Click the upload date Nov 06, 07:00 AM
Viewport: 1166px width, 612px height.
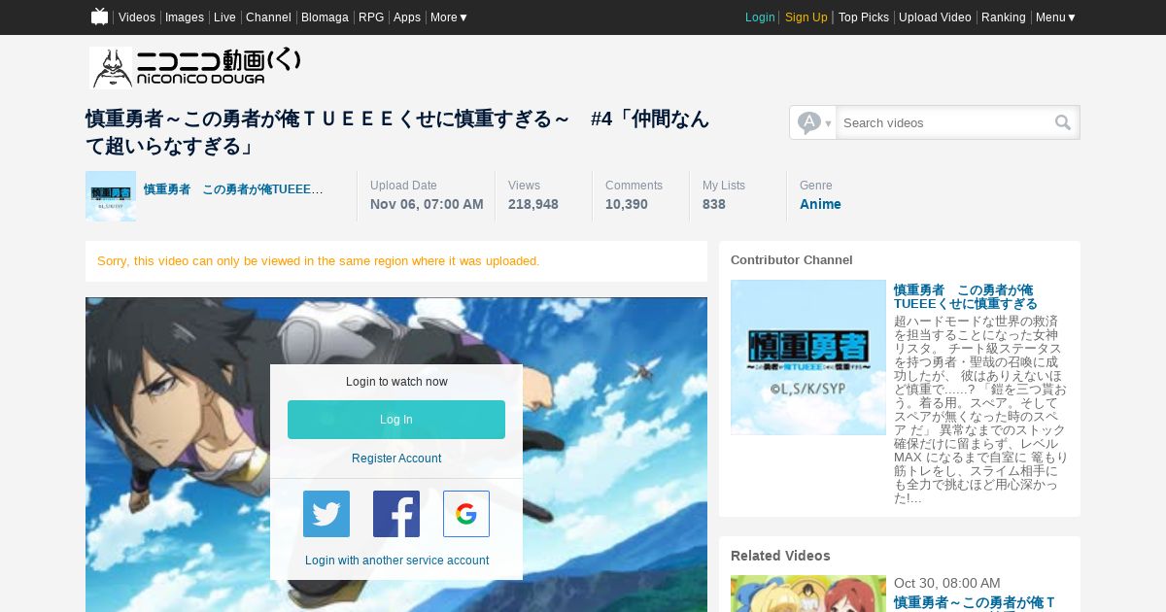427,204
